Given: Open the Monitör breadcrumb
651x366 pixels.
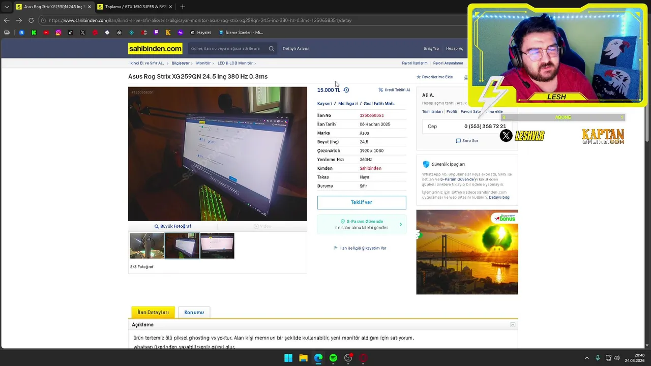Looking at the screenshot, I should 203,63.
